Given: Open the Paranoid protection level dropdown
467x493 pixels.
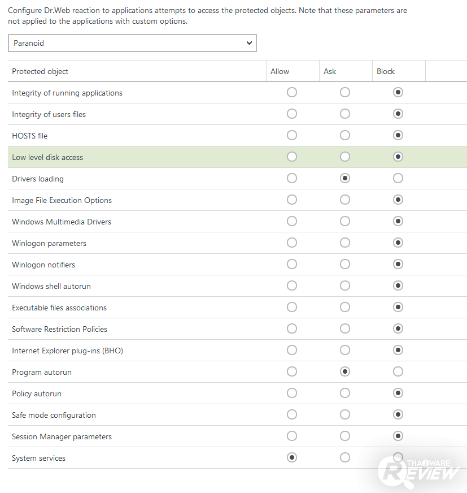Looking at the screenshot, I should pos(132,43).
